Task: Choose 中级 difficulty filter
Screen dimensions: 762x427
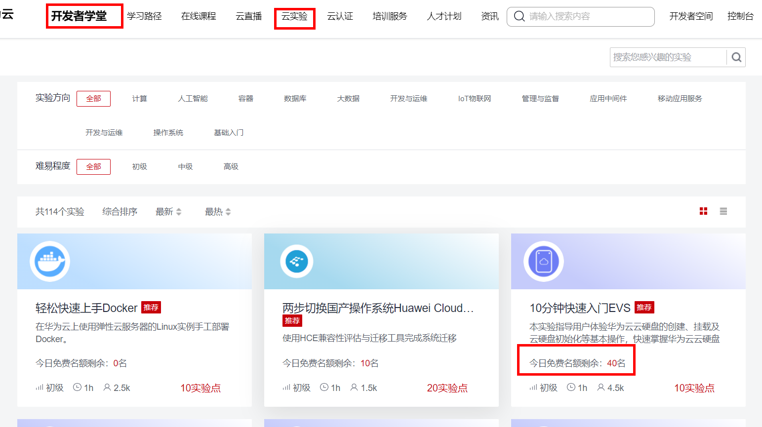Action: point(186,167)
